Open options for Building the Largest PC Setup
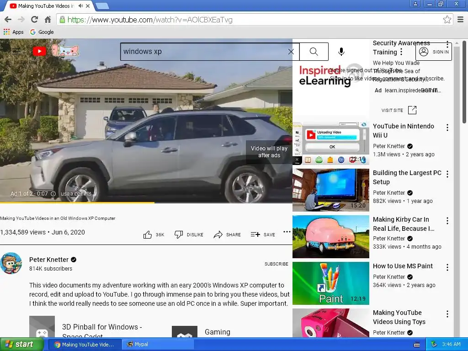 pos(447,174)
